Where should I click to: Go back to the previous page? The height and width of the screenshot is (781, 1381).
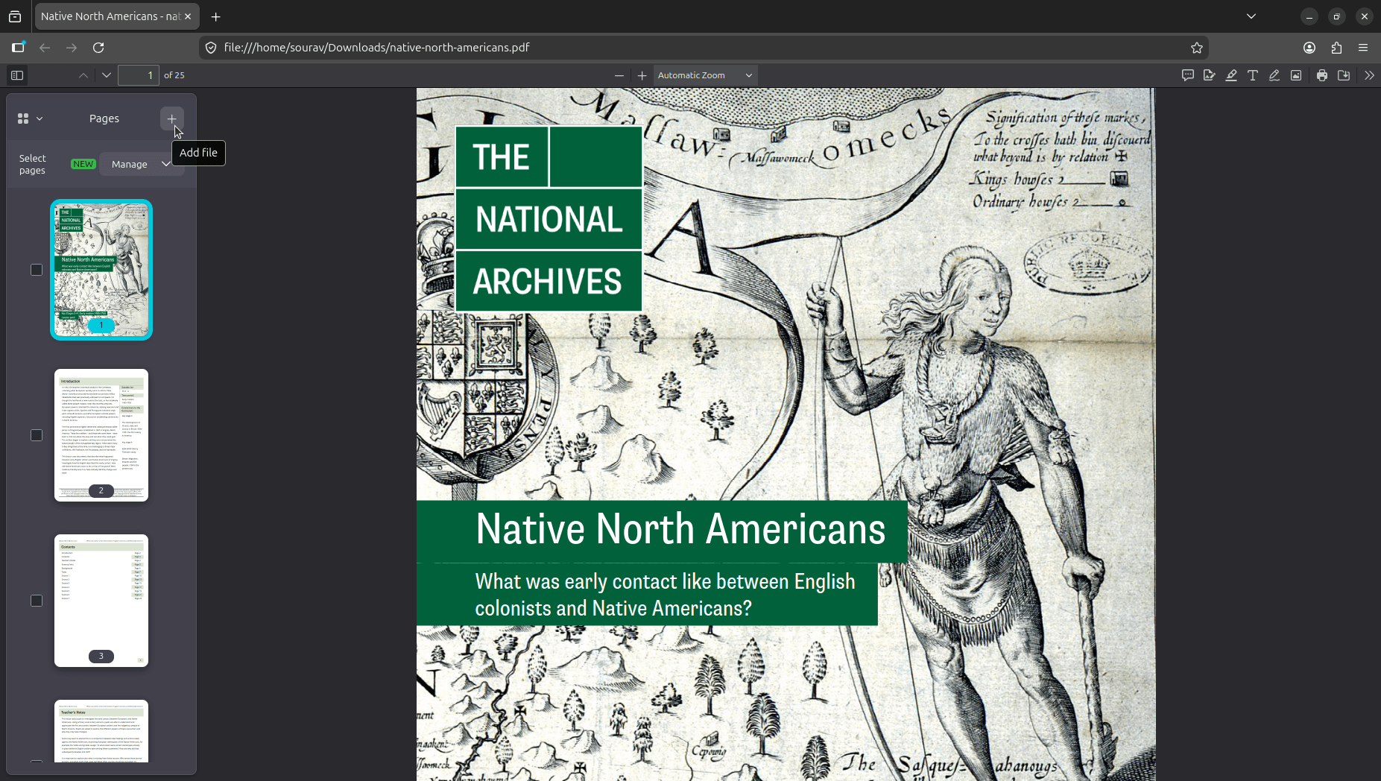click(45, 48)
